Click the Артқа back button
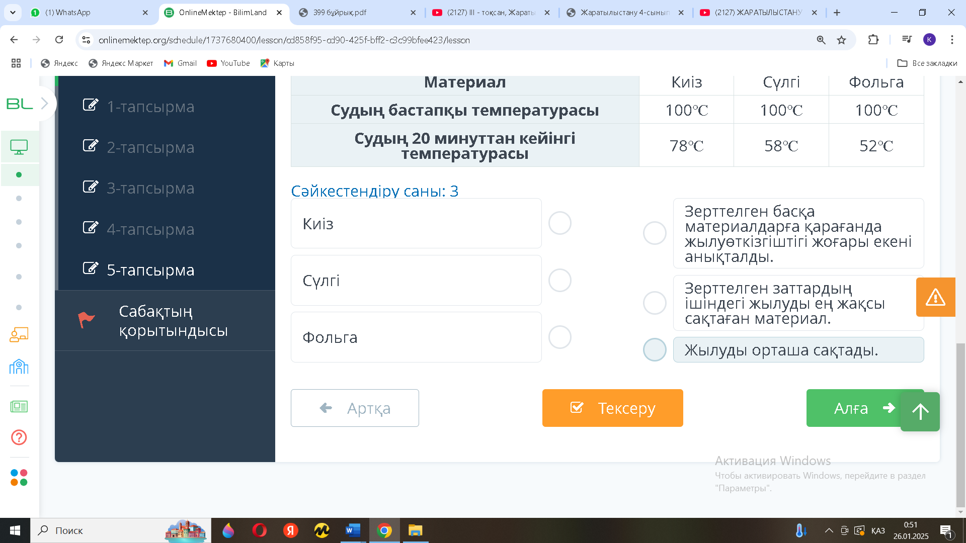The height and width of the screenshot is (543, 966). [355, 408]
